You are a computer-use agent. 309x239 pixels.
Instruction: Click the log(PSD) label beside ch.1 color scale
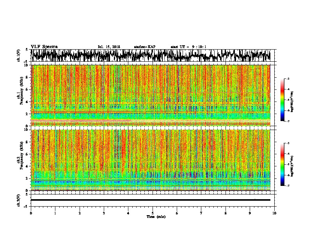coord(292,102)
